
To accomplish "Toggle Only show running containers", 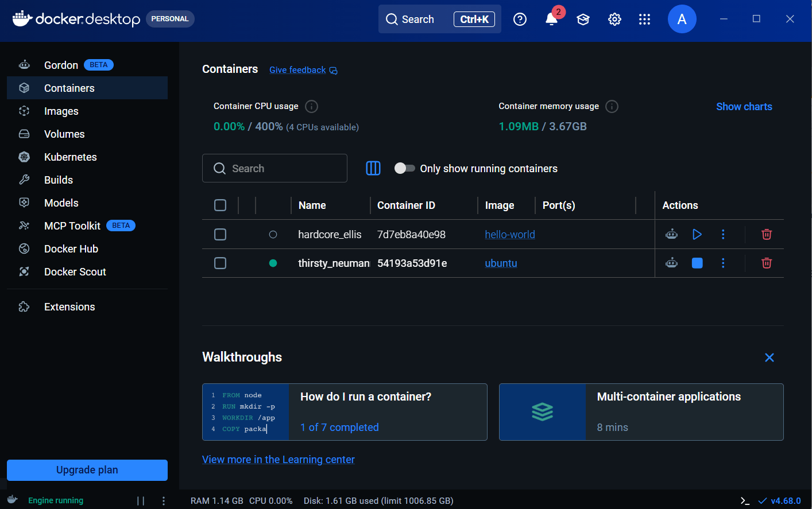I will 405,168.
